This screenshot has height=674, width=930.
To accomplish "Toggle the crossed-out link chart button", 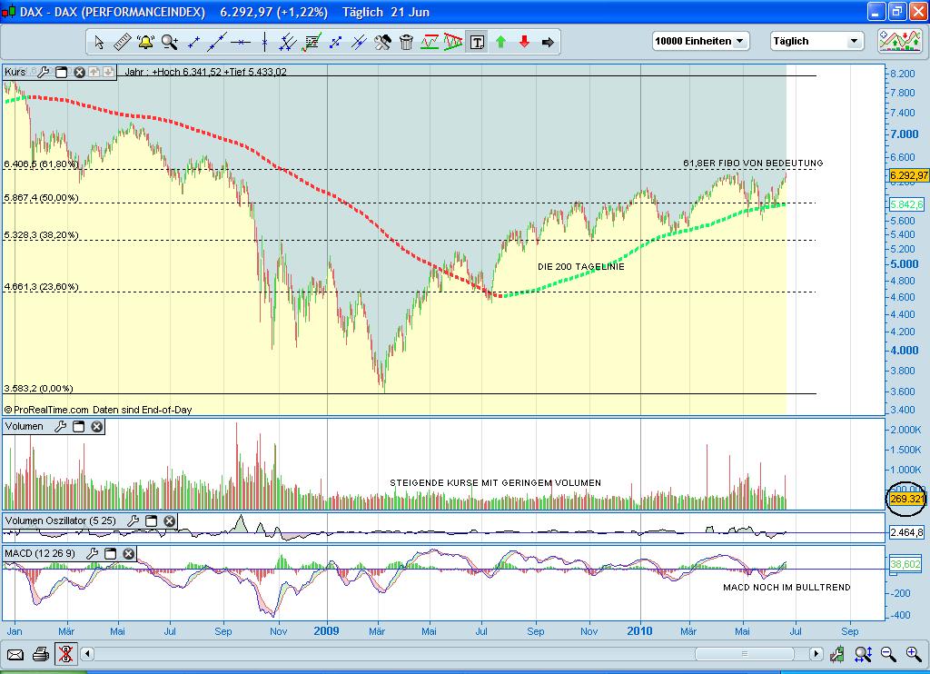I will pyautogui.click(x=65, y=654).
